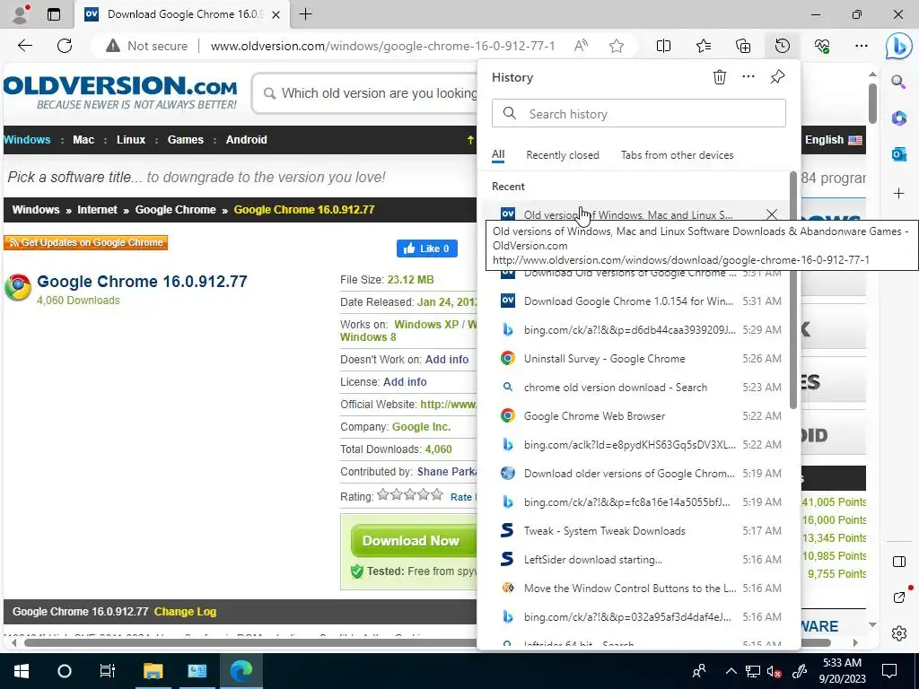This screenshot has height=689, width=919.
Task: Rate using the five-star rating
Action: (409, 495)
